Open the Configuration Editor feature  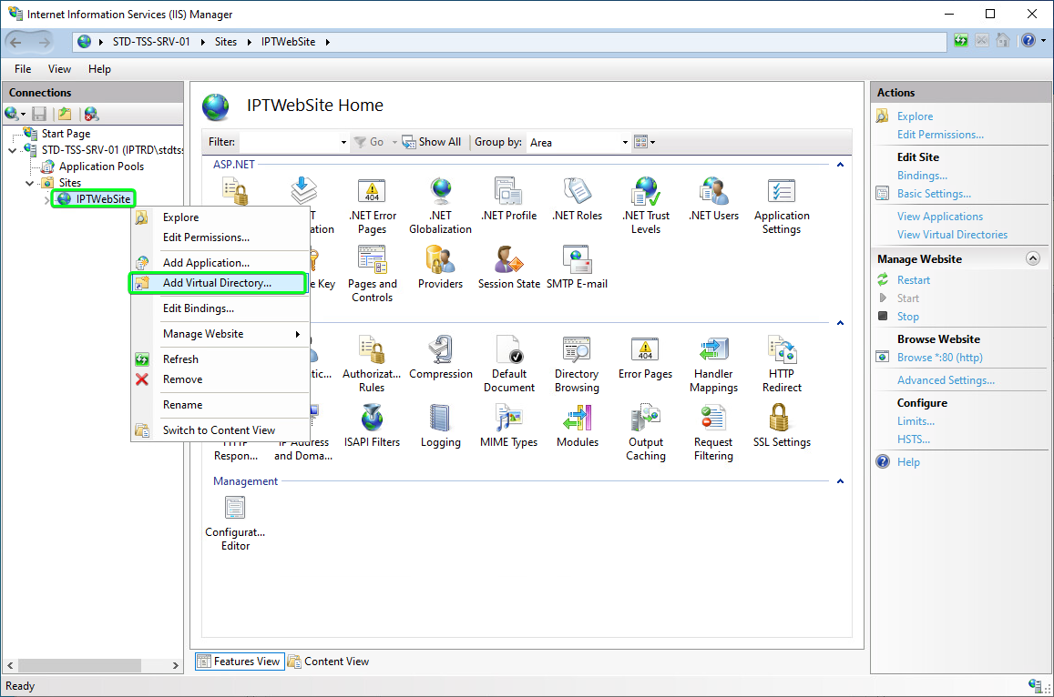(235, 523)
